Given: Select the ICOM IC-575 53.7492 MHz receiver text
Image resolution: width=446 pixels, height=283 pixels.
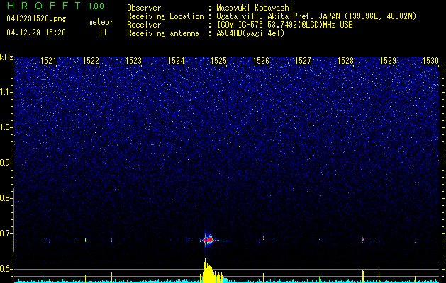Looking at the screenshot, I should coord(284,25).
